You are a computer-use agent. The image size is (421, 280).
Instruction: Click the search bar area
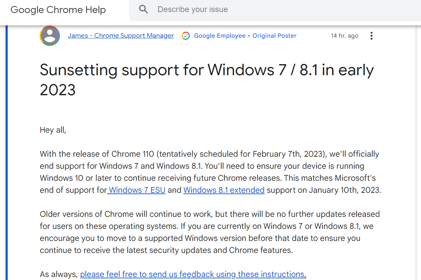234,9
